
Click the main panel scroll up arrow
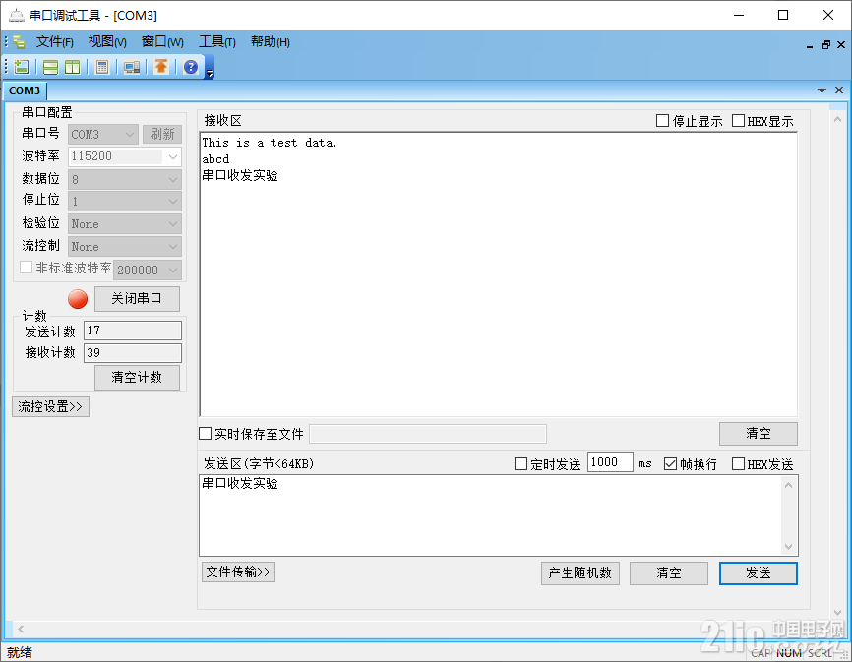(x=837, y=119)
